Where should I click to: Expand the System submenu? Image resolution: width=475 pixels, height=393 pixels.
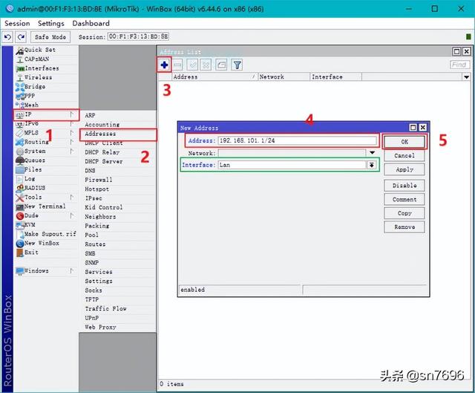tap(47, 152)
